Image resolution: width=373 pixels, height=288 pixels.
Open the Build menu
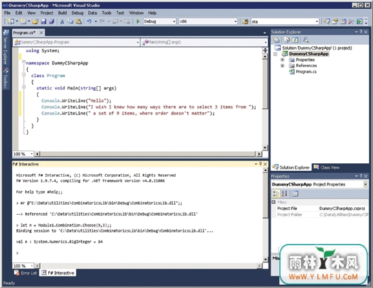coord(62,13)
